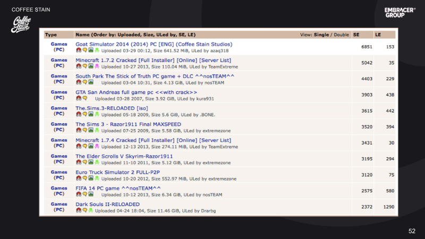Open comments icon for Dark Souls II-RELOADED
The image size is (425, 239).
tap(85, 210)
